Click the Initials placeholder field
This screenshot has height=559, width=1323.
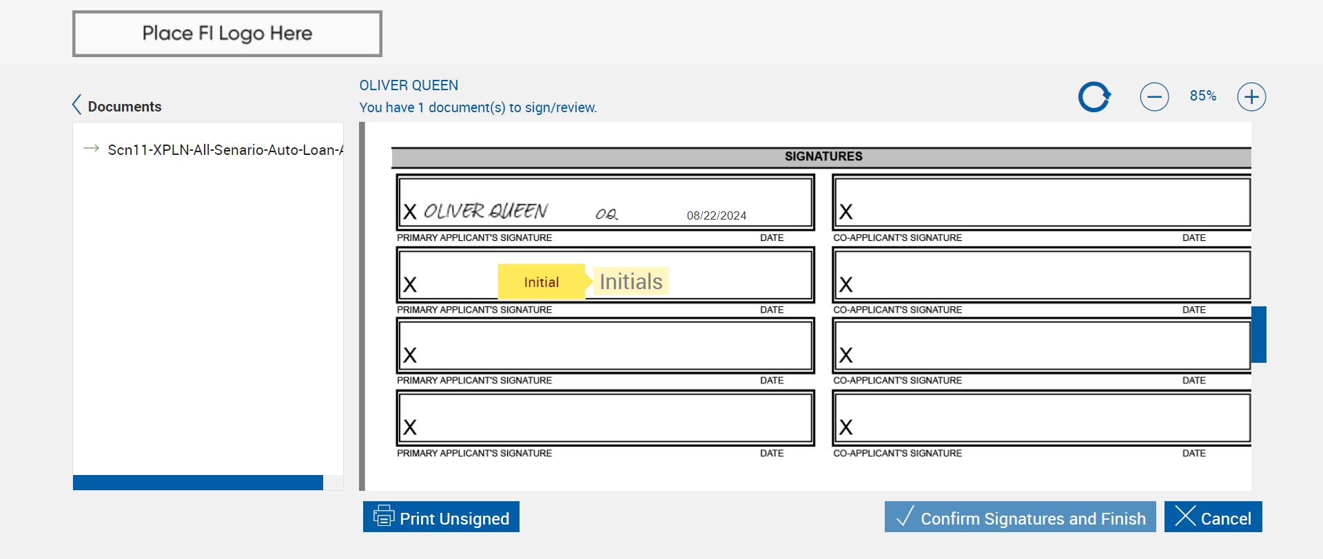pyautogui.click(x=631, y=281)
